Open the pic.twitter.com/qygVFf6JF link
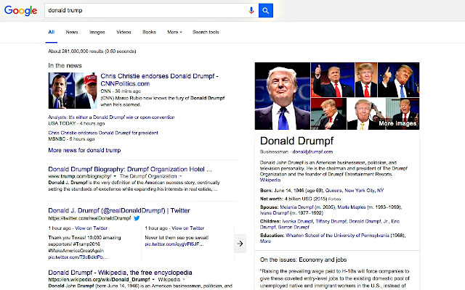This screenshot has height=290, width=465. click(174, 244)
